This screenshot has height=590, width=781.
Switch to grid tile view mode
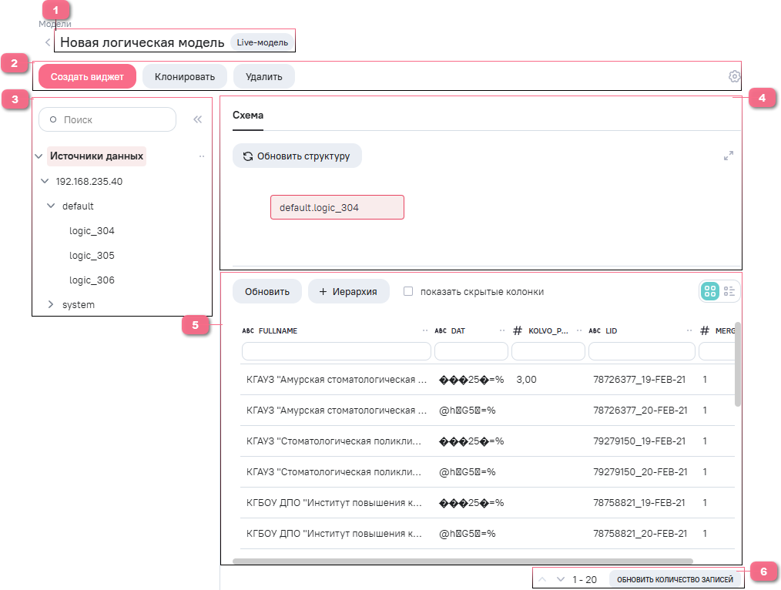[710, 291]
